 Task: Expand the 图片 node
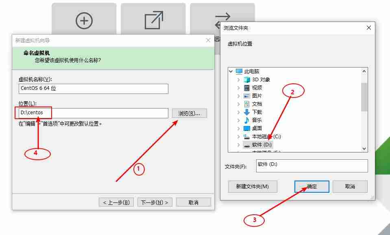[239, 96]
